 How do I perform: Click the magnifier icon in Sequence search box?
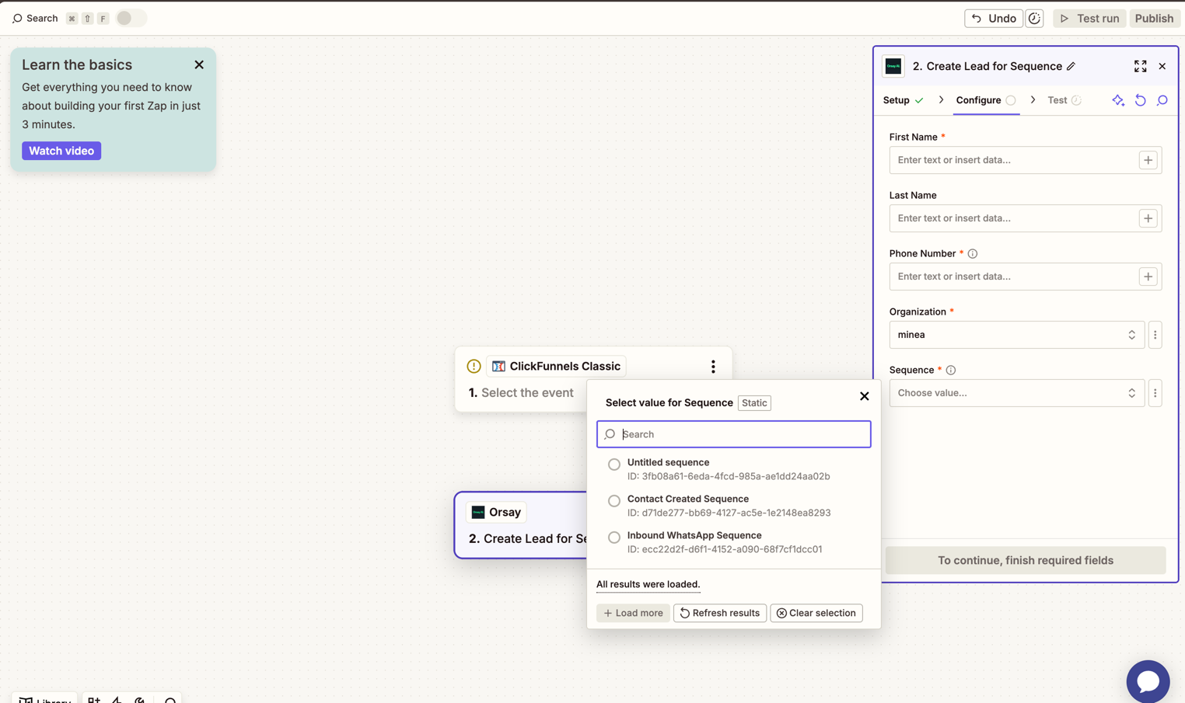[610, 434]
